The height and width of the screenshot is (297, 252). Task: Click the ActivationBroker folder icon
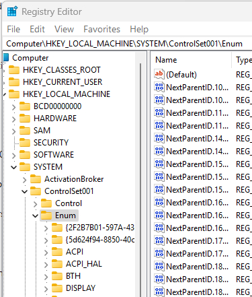click(36, 179)
